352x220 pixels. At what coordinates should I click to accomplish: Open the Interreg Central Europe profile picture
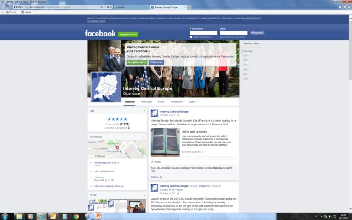106,87
